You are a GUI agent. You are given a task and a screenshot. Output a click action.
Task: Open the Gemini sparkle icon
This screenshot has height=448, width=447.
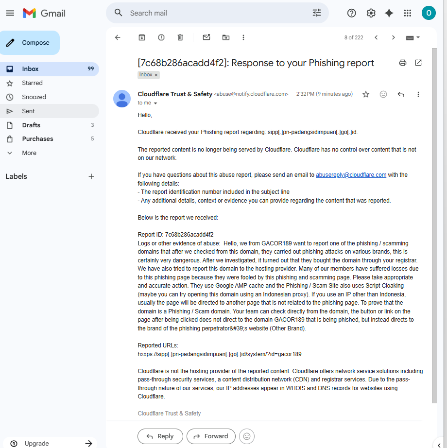point(389,13)
